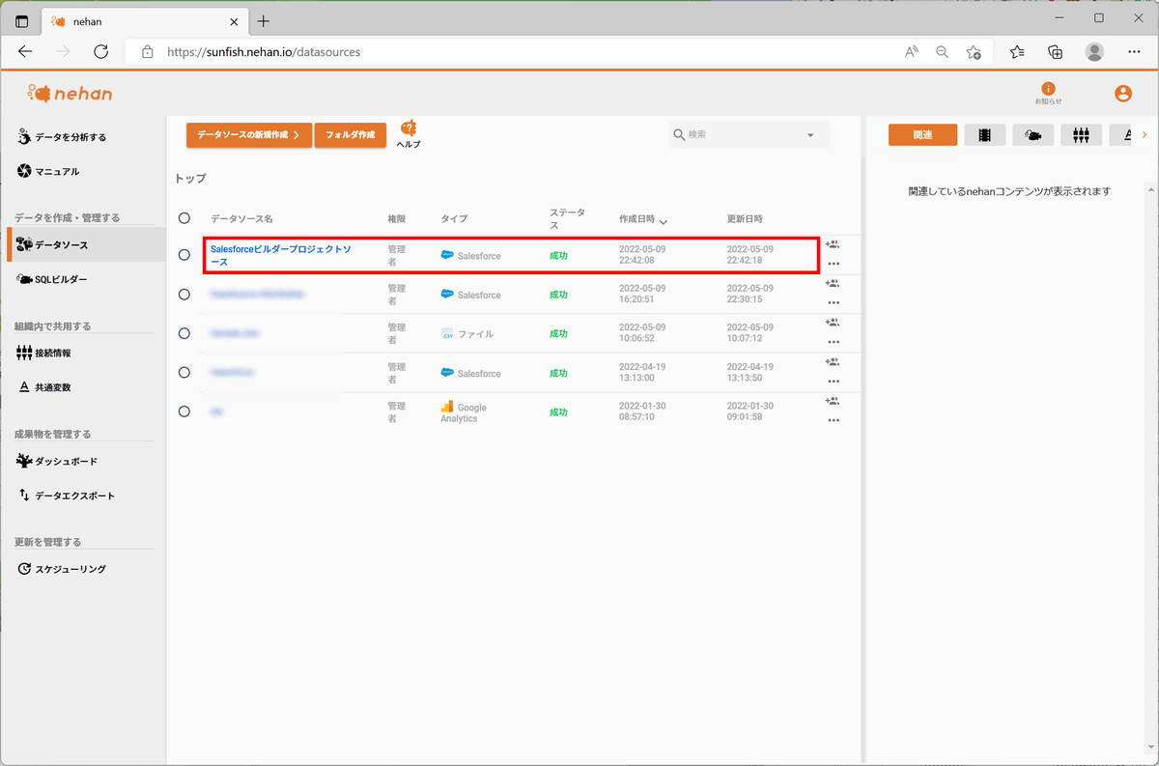The width and height of the screenshot is (1159, 766).
Task: Expand more right panel tabs with orange chevron
Action: pos(1145,135)
